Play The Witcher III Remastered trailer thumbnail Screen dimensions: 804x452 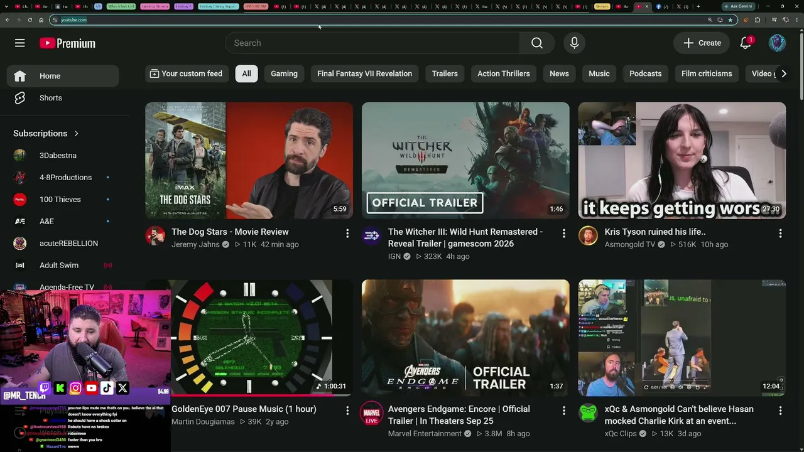[465, 161]
